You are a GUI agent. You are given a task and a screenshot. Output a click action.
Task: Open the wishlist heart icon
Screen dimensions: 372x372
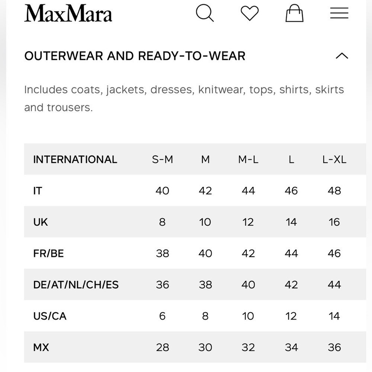click(250, 13)
